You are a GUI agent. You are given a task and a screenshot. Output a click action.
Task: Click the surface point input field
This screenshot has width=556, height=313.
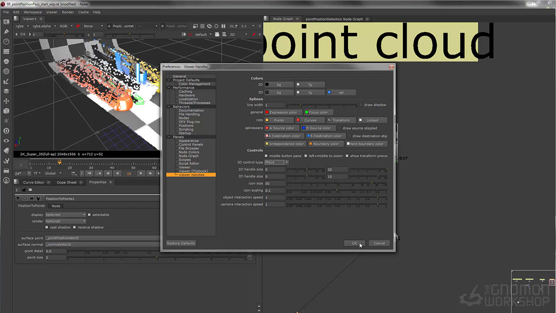click(103, 238)
